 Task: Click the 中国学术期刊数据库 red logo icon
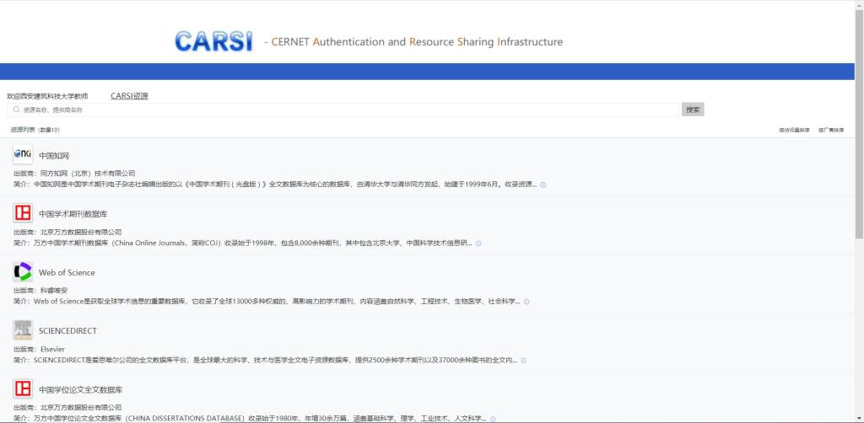[x=23, y=213]
